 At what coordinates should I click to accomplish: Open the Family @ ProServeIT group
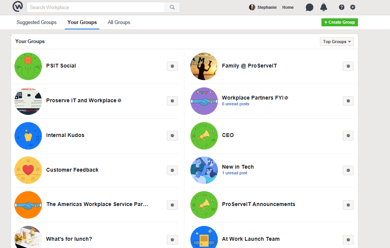(249, 66)
